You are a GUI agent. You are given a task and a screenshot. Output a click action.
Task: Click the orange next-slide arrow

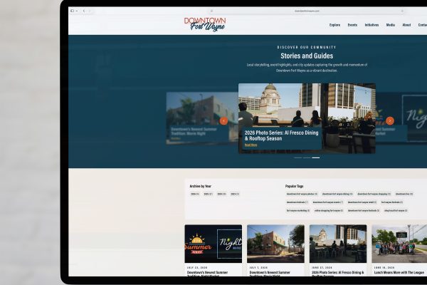coord(390,120)
